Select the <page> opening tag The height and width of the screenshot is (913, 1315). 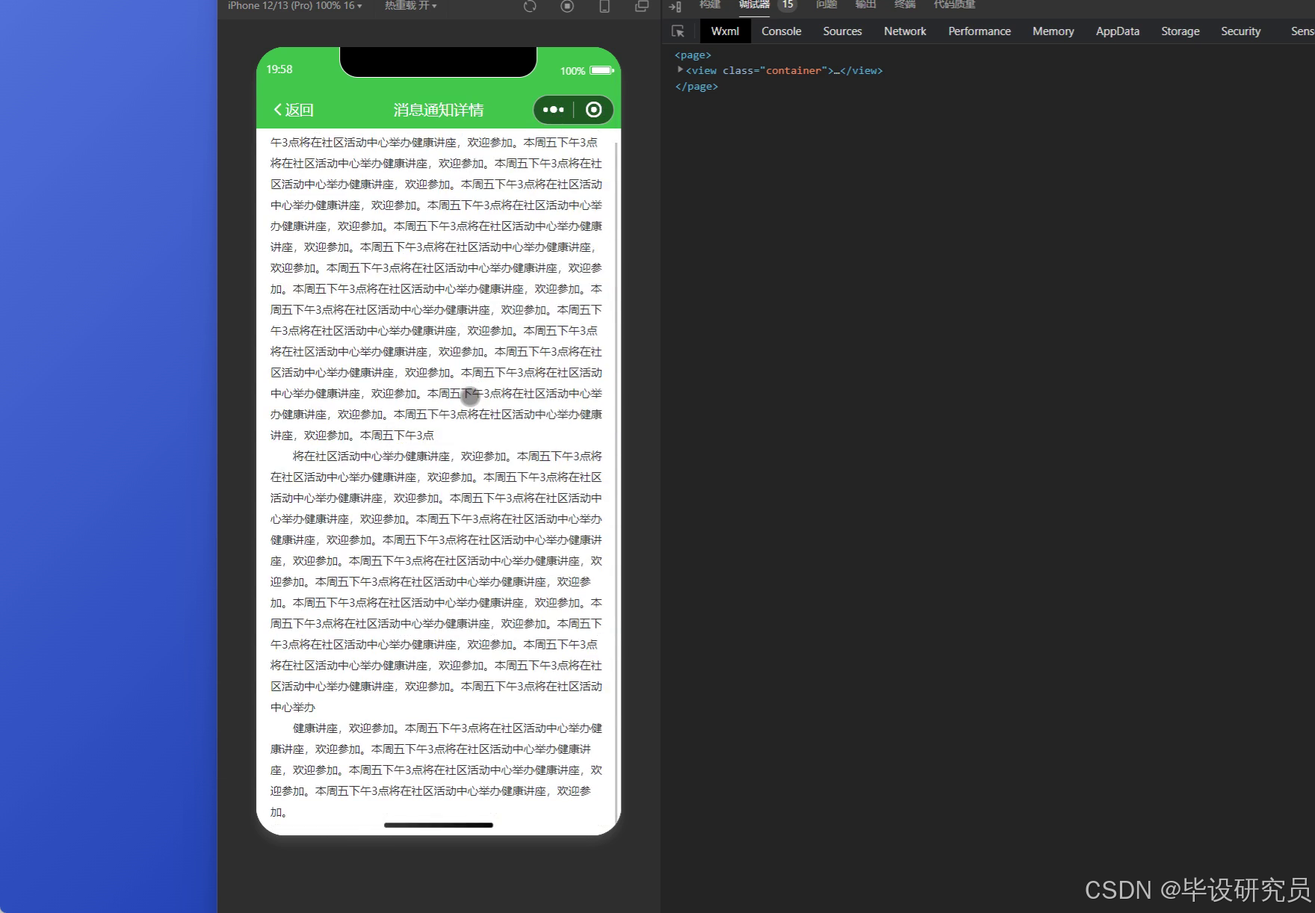(x=693, y=55)
